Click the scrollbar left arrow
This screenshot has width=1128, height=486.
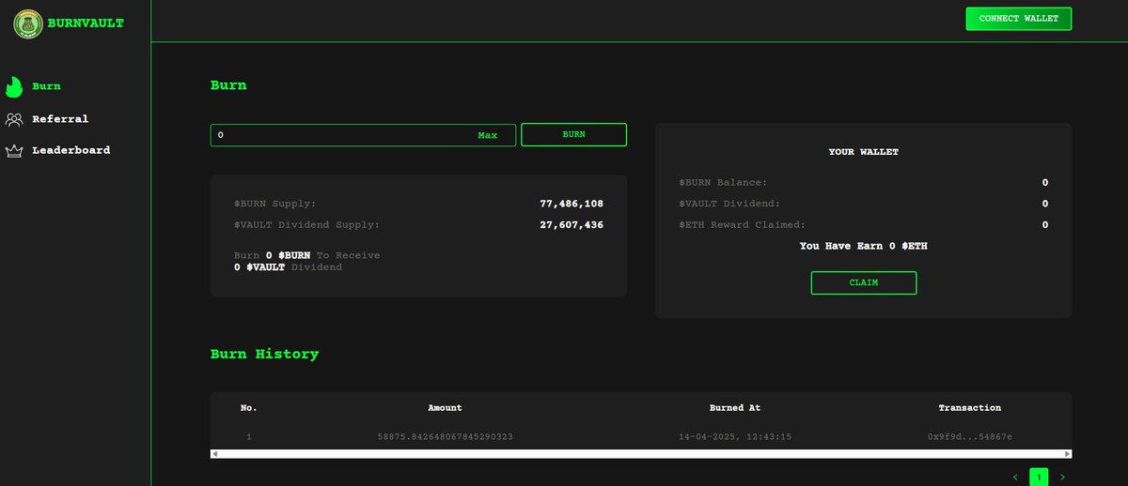[x=215, y=454]
